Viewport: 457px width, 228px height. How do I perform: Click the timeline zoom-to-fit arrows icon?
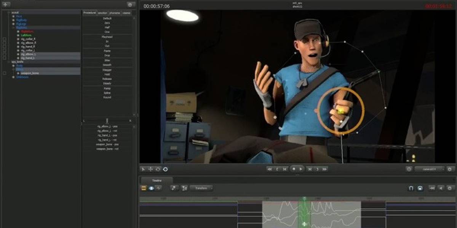(432, 188)
